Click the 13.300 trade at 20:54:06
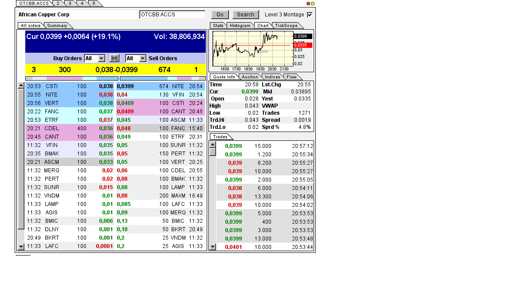The height and width of the screenshot is (287, 511). coord(265,197)
